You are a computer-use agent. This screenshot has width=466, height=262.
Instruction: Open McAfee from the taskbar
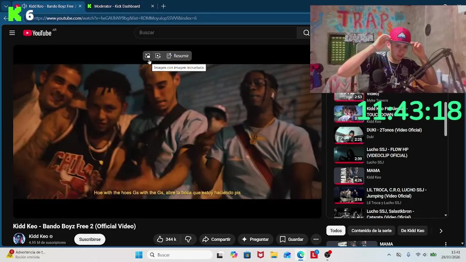260,255
